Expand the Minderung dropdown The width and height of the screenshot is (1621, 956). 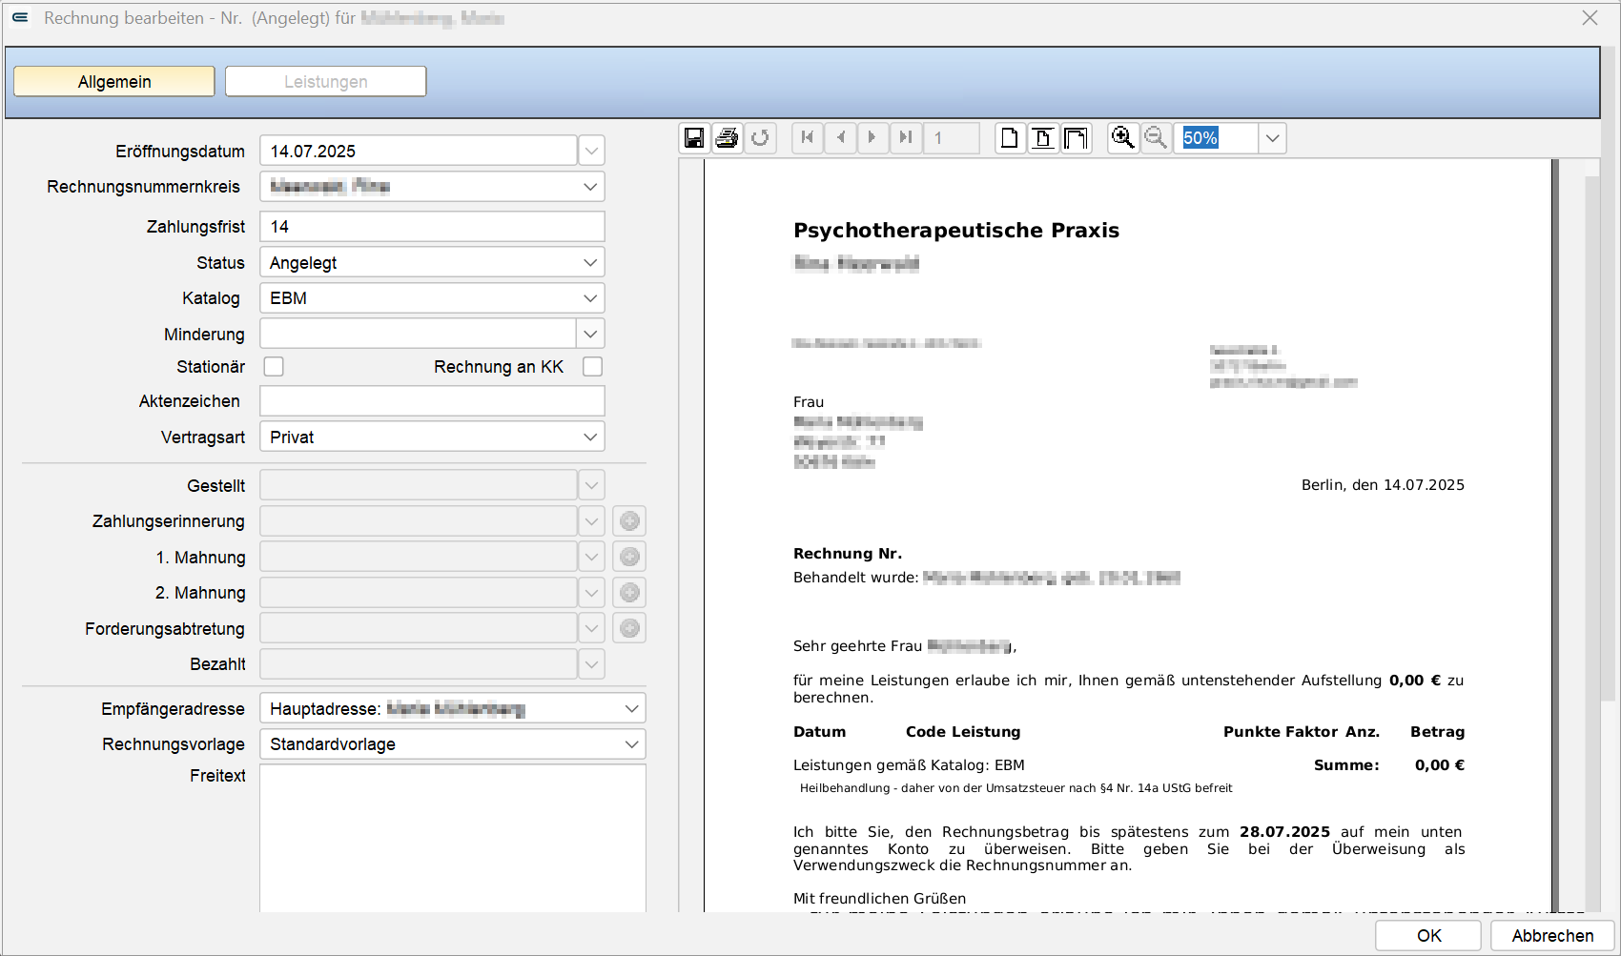[x=591, y=334]
